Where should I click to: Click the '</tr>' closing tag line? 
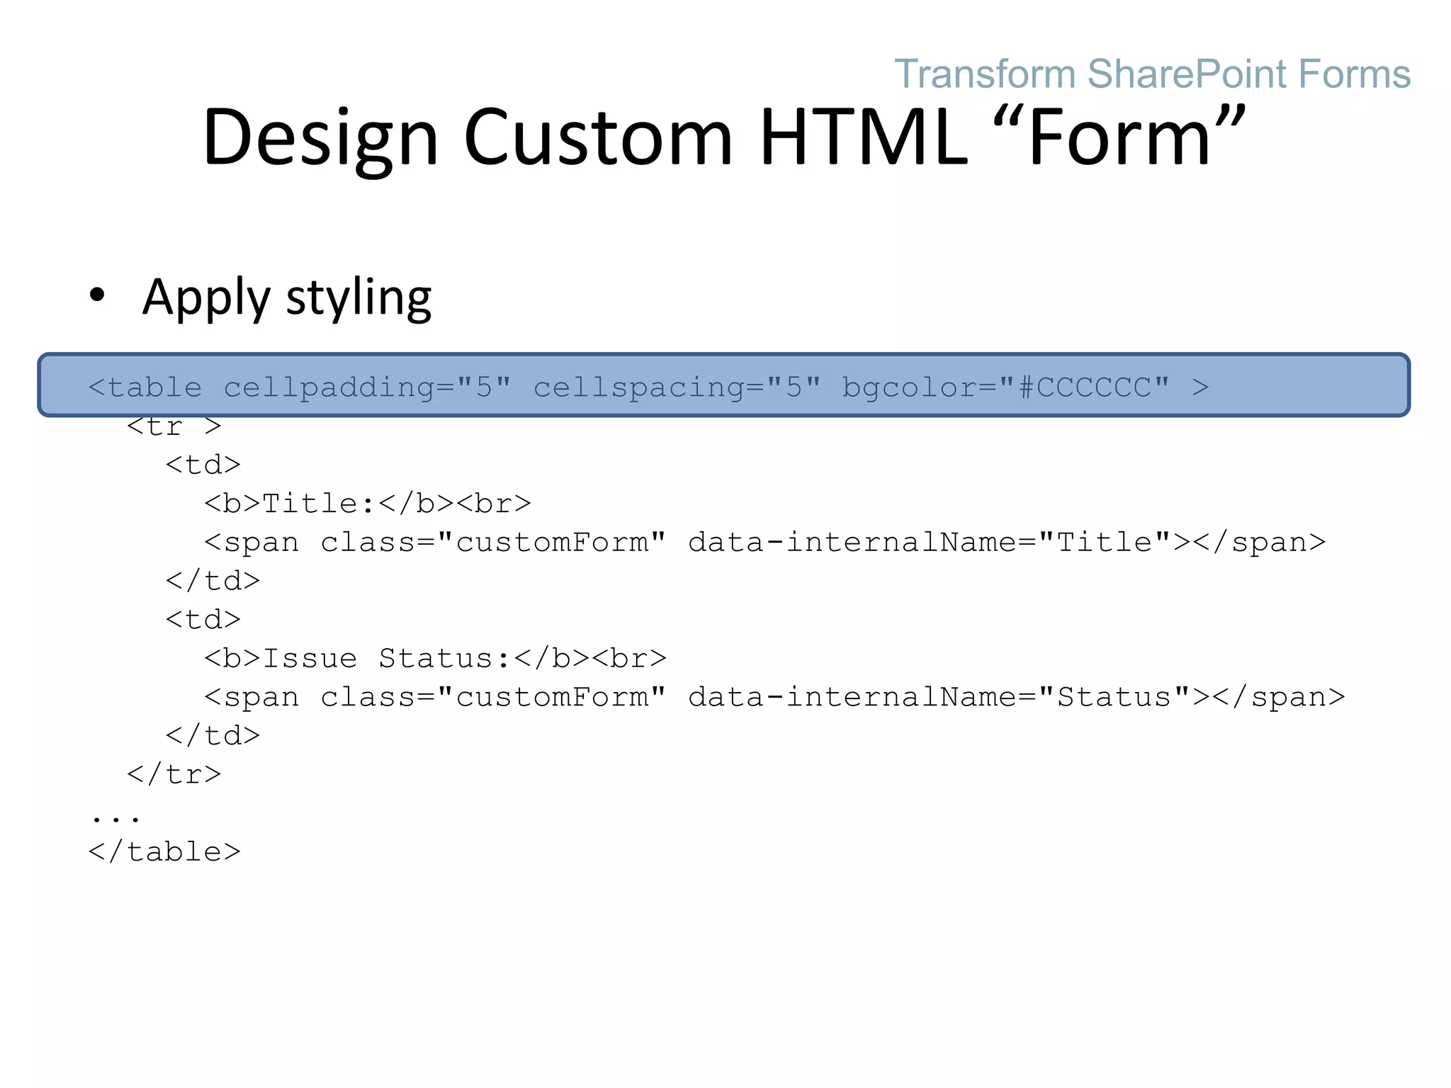click(174, 774)
